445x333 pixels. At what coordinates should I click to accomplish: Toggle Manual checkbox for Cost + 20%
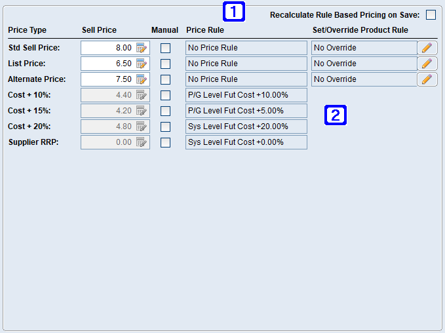point(165,127)
